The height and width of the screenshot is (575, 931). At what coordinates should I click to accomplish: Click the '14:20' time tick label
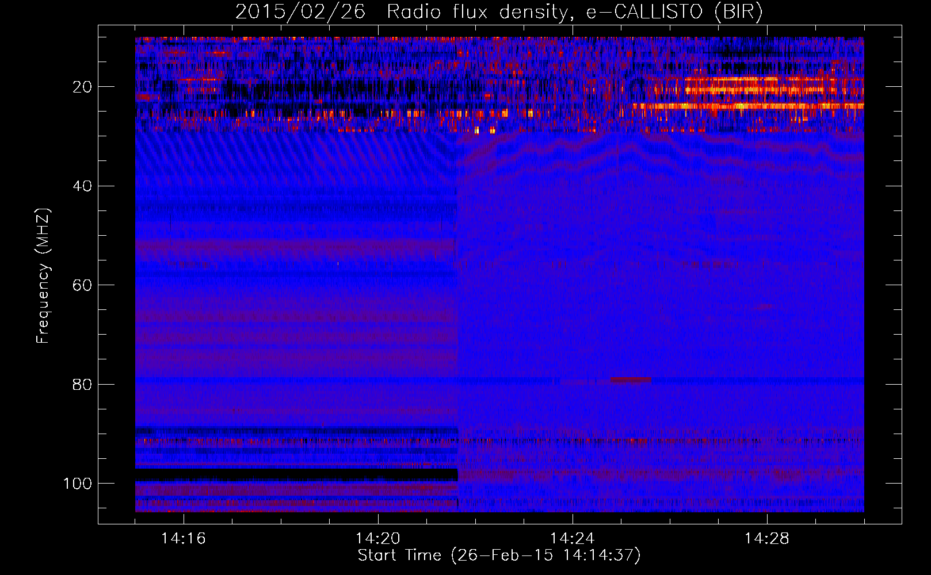coord(378,539)
